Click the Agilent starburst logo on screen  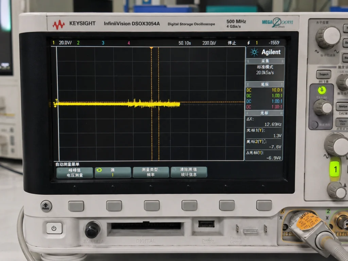pos(254,52)
